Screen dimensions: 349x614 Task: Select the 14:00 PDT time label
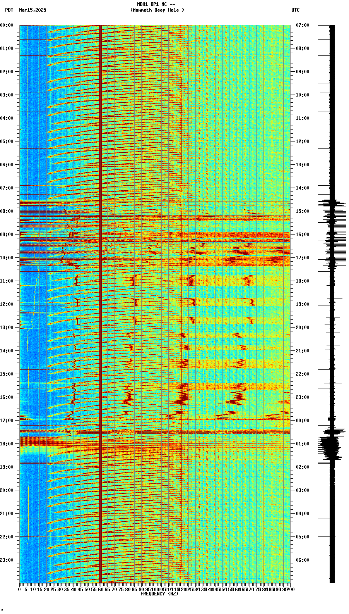7,351
